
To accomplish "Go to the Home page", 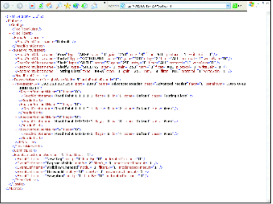I will coord(49,6).
